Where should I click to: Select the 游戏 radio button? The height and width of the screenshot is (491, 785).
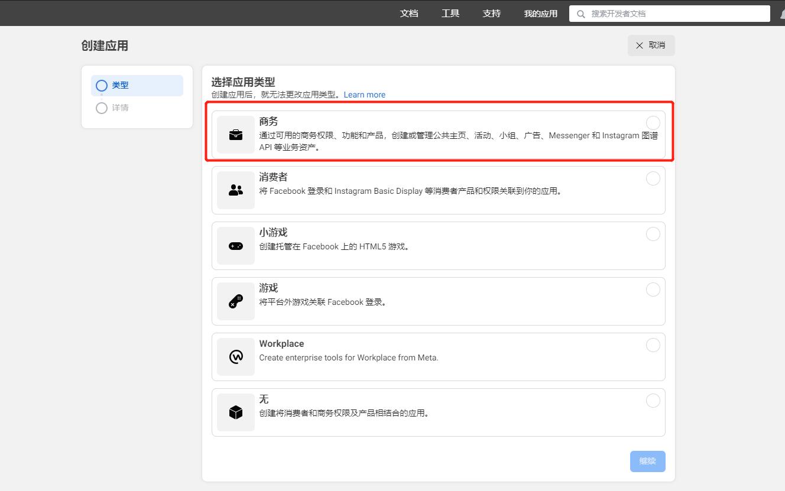click(653, 290)
